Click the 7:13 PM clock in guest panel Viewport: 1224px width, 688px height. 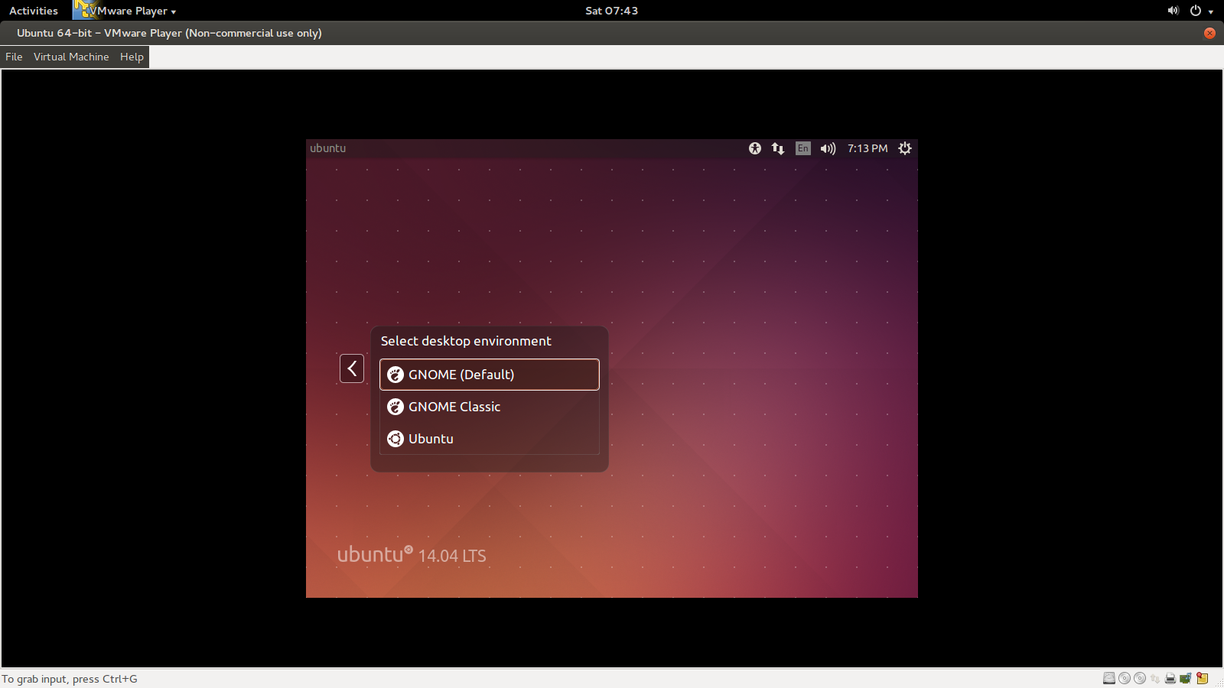tap(866, 148)
